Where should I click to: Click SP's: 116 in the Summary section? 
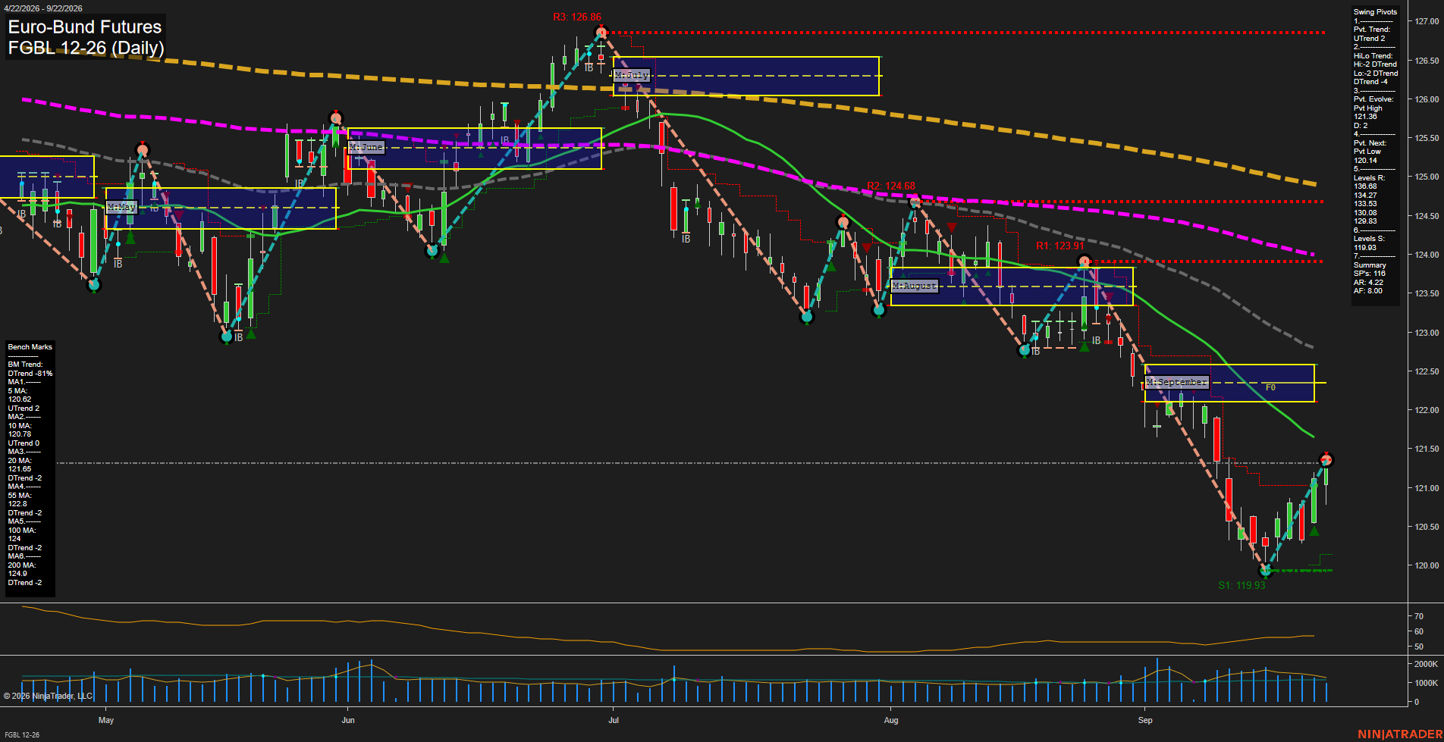(x=1369, y=274)
